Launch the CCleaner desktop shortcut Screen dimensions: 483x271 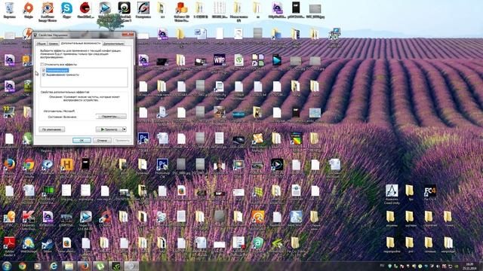point(105,218)
